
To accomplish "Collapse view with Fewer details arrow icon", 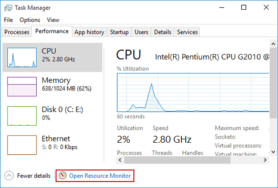I will [x=9, y=176].
